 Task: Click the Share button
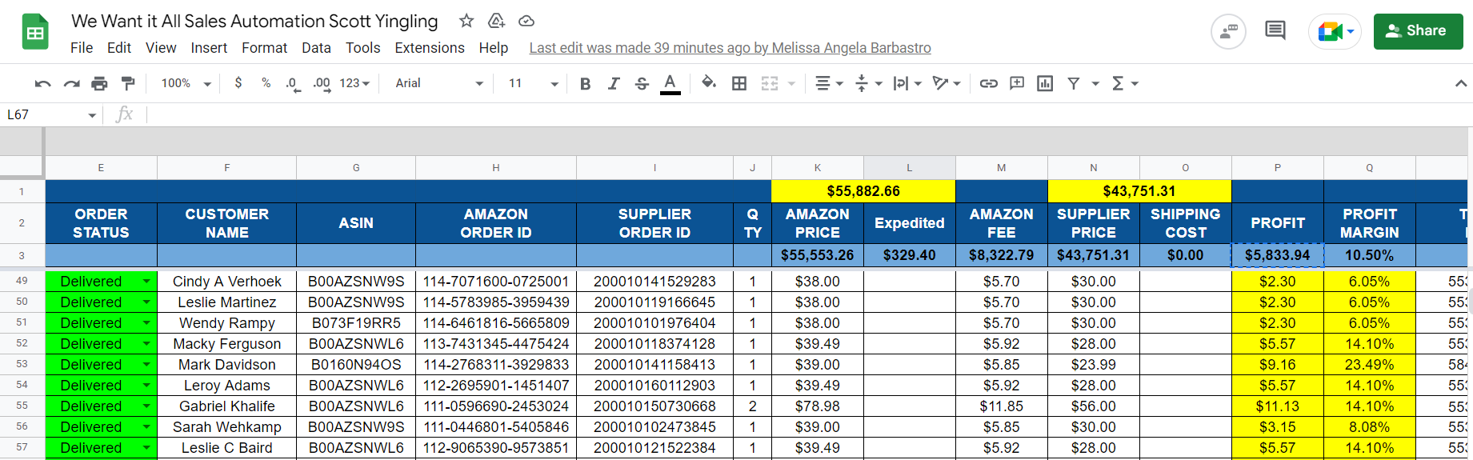point(1418,31)
